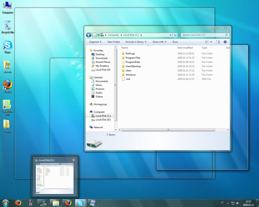Select the Program Files folder
259x207 pixels.
[x=131, y=58]
